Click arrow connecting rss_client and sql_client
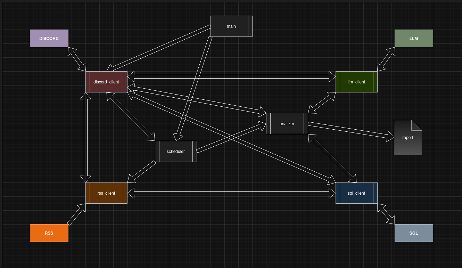Screen dimensions: 462x268 pyautogui.click(x=231, y=193)
